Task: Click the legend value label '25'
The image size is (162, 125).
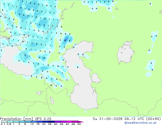Action: pos(50,124)
